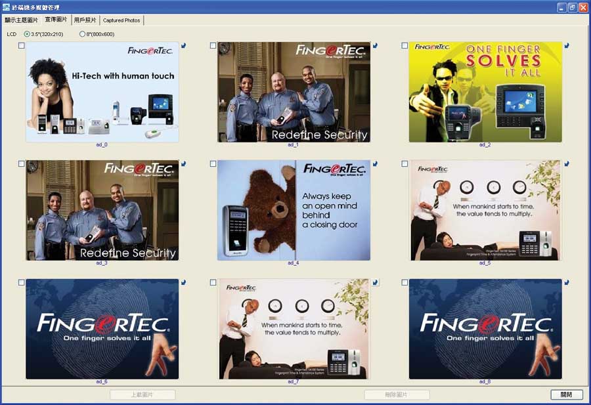Click the ad_1 caption label
Image resolution: width=591 pixels, height=405 pixels.
(294, 144)
